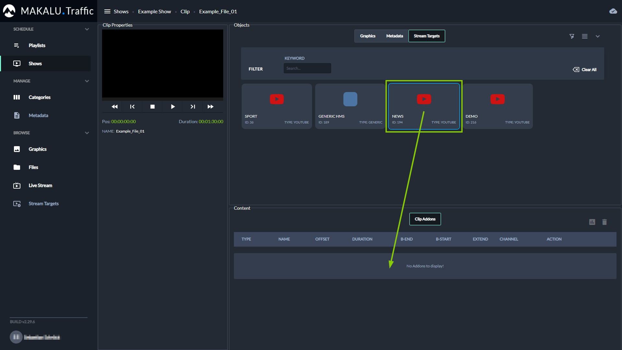Click the BUILD v2.29.6 label

point(22,322)
